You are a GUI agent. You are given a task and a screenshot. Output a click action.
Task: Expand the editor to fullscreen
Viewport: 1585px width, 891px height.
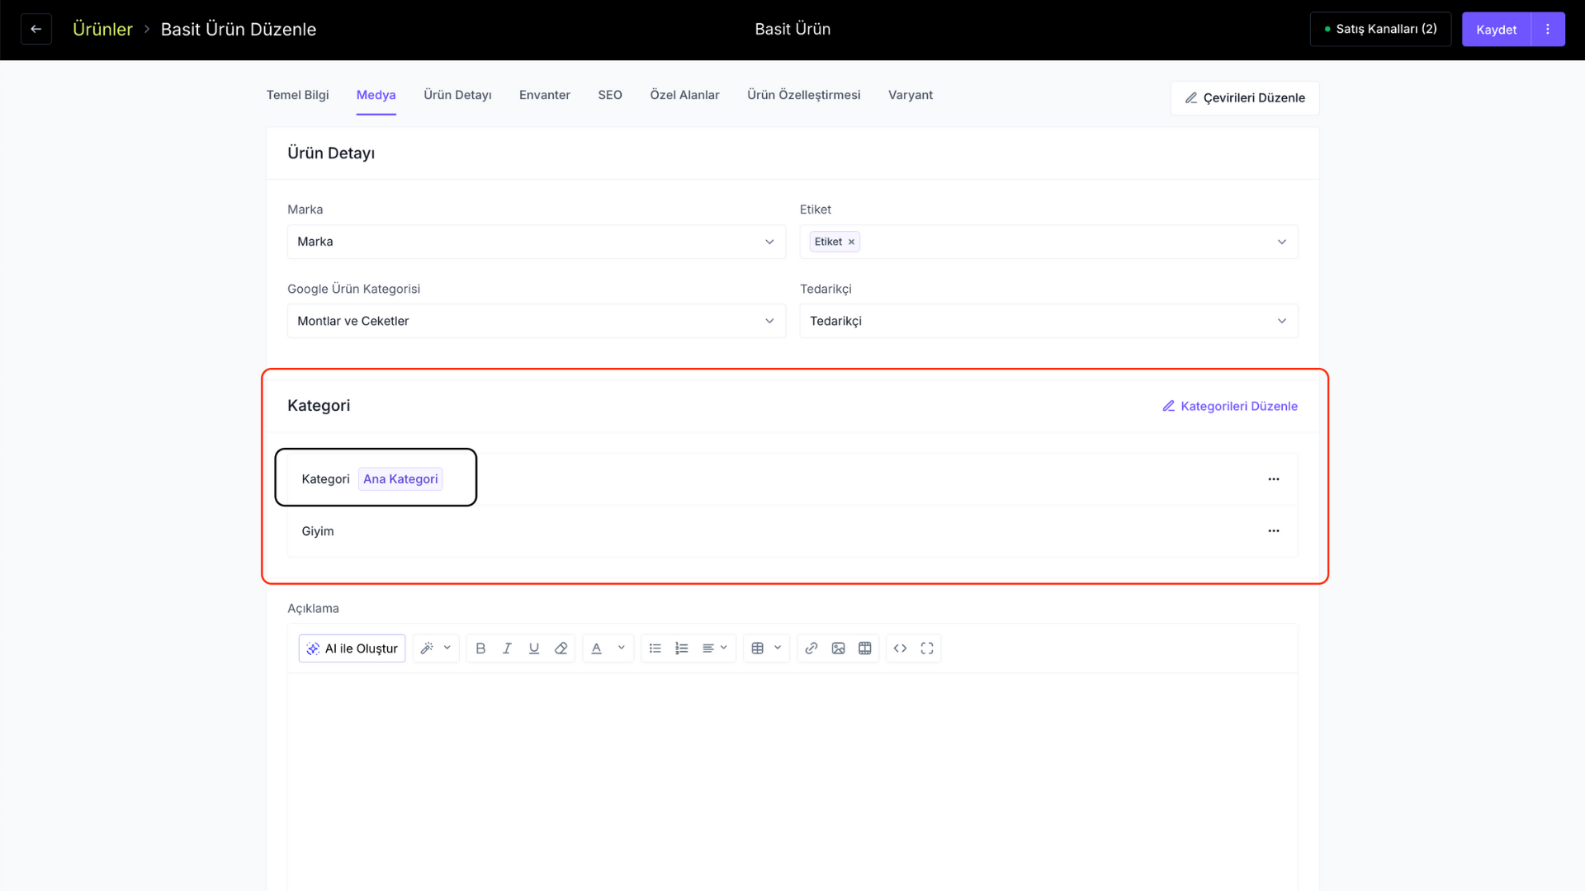(x=927, y=648)
